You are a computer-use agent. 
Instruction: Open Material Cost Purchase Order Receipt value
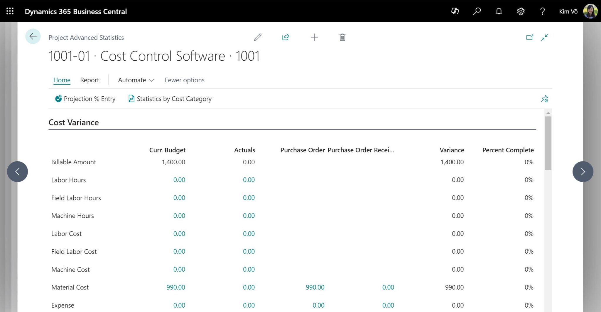pos(388,287)
